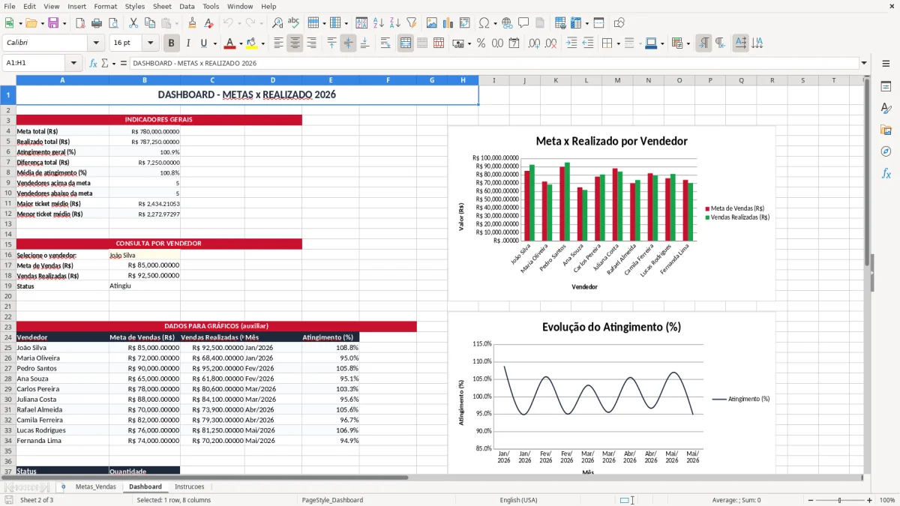Viewport: 900px width, 506px height.
Task: Click the column B header
Action: [x=145, y=80]
